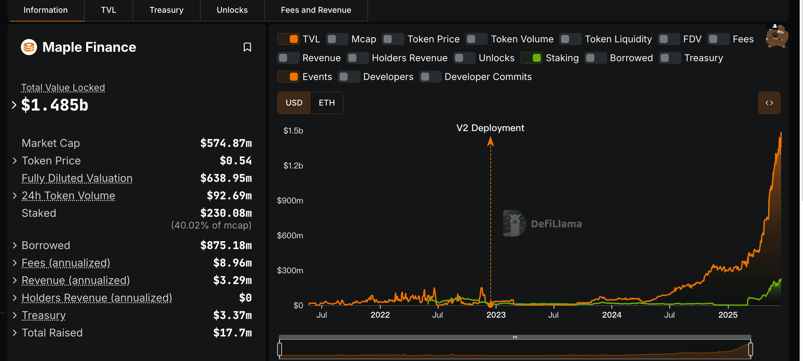Expand the Total Raised row
The width and height of the screenshot is (803, 361).
click(x=15, y=333)
